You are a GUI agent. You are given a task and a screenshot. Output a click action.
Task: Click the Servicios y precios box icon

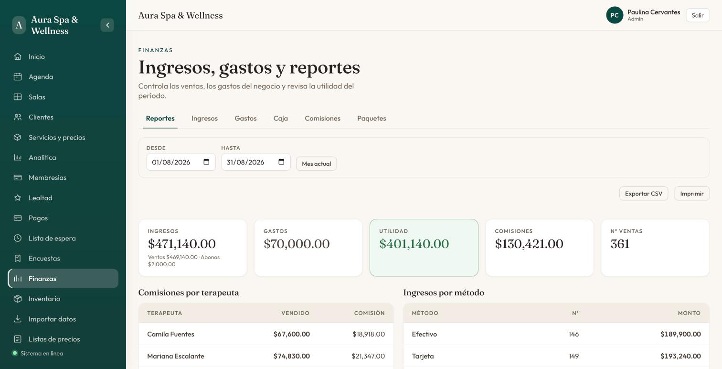click(x=18, y=137)
